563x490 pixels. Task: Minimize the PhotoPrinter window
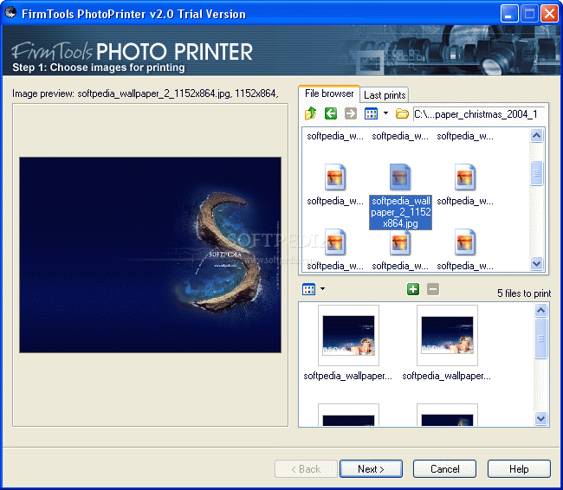coord(509,14)
